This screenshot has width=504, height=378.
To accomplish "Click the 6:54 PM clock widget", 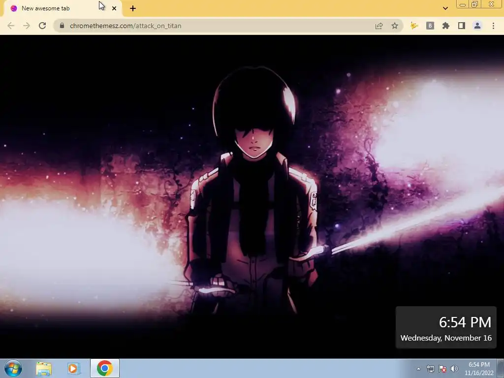I will pos(465,322).
